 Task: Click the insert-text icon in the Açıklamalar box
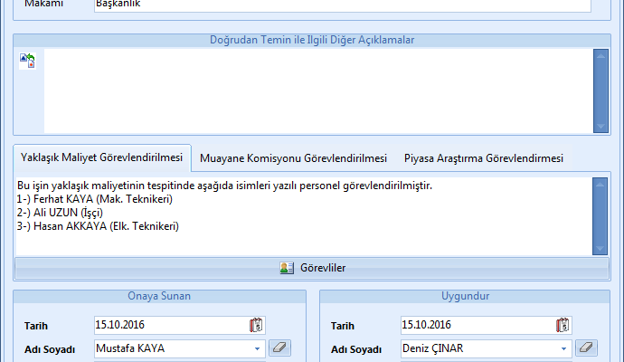(26, 61)
